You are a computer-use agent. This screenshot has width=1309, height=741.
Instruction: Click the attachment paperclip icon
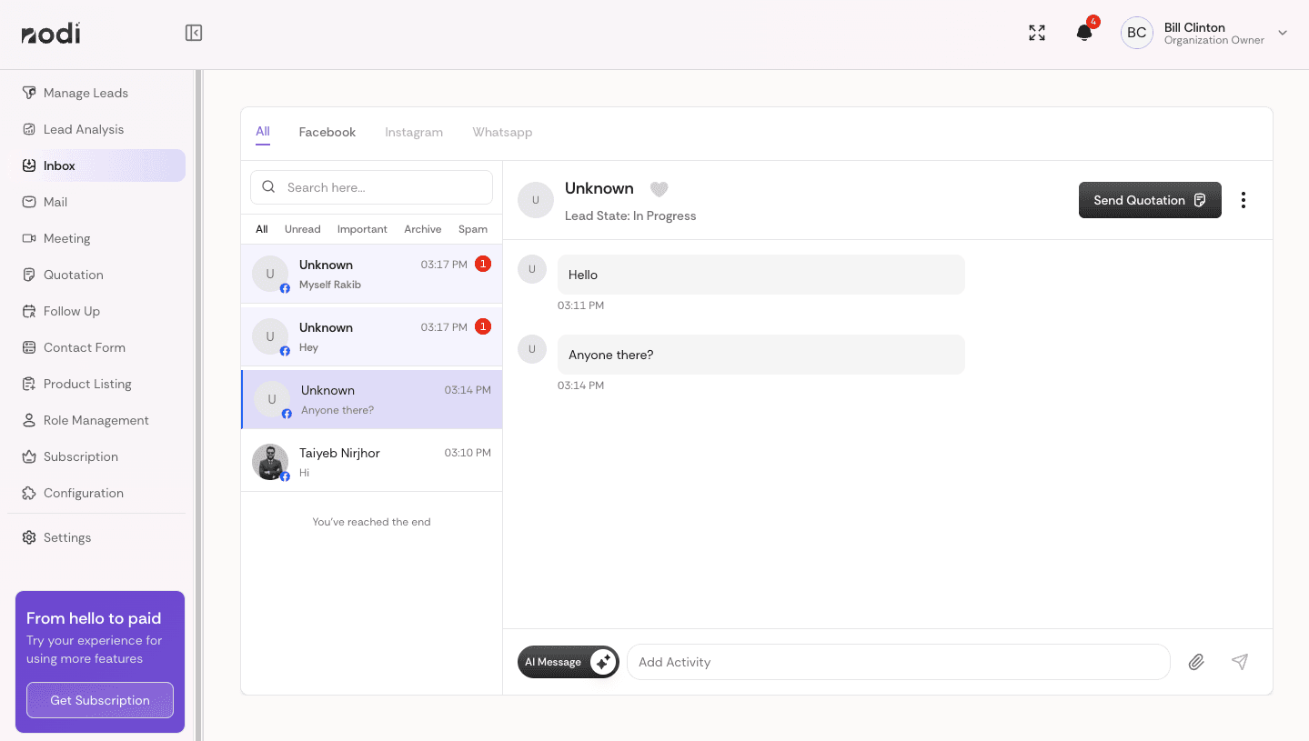click(1196, 662)
